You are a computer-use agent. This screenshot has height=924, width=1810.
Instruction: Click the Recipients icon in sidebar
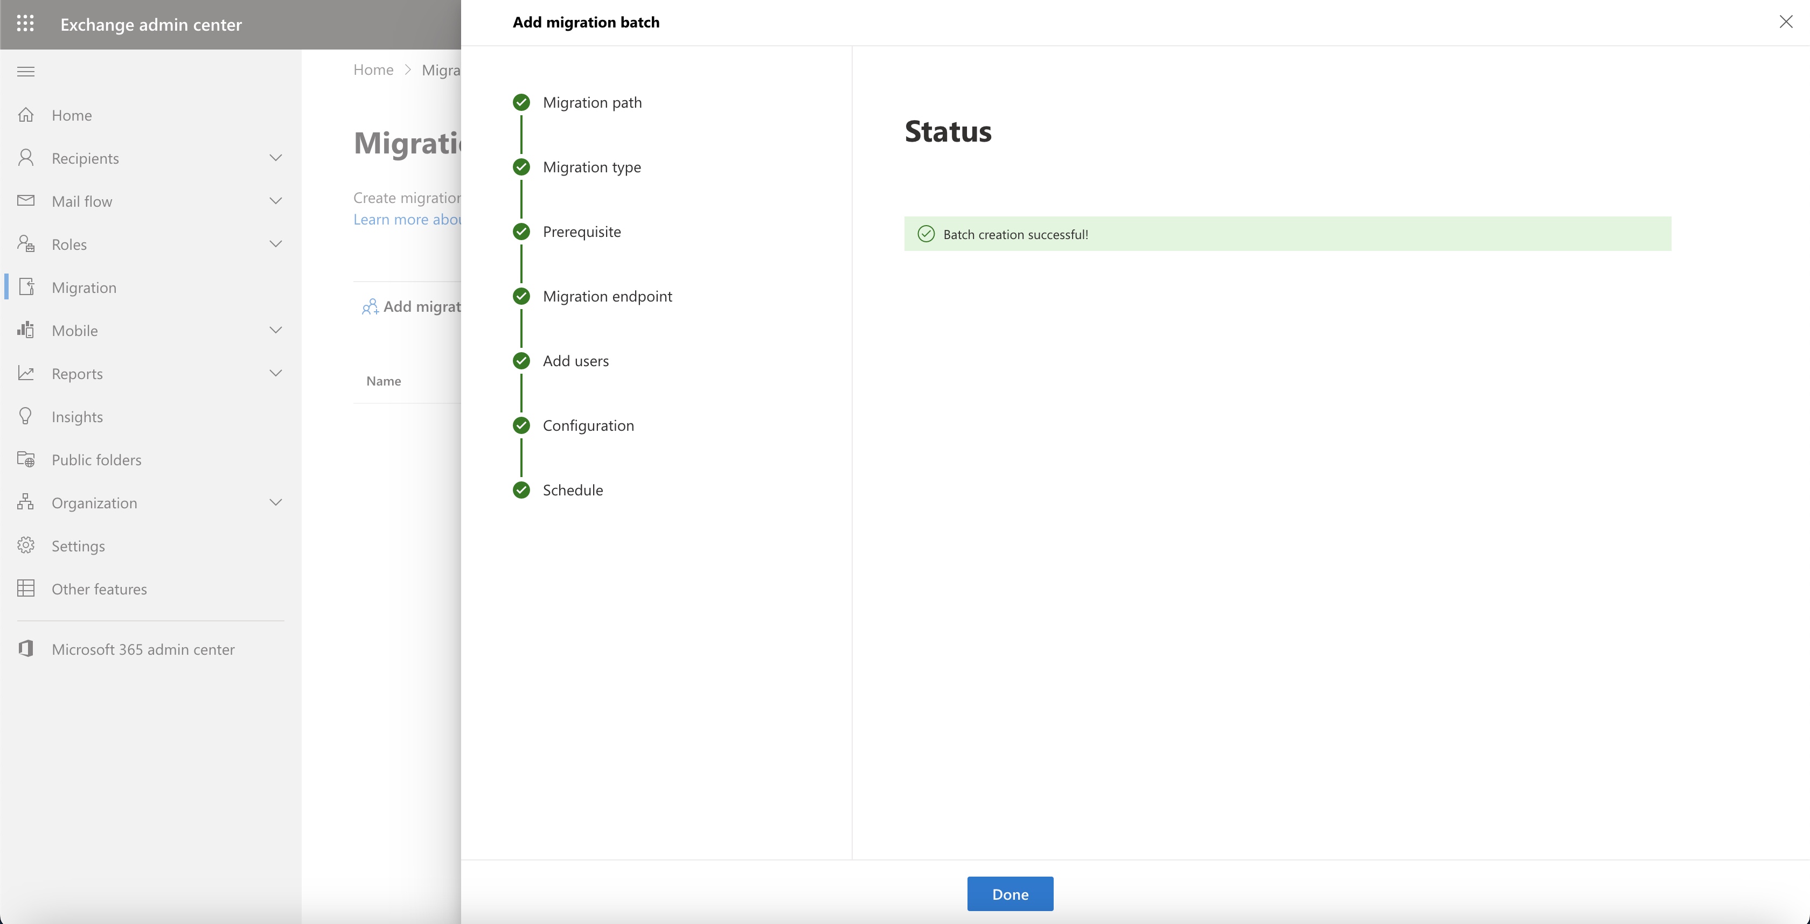click(26, 157)
